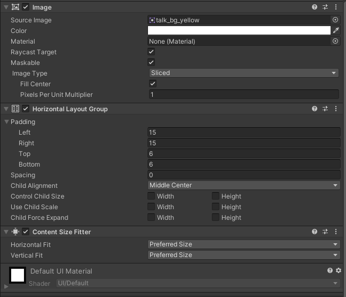
Task: Edit the Padding Bottom value
Action: 244,164
